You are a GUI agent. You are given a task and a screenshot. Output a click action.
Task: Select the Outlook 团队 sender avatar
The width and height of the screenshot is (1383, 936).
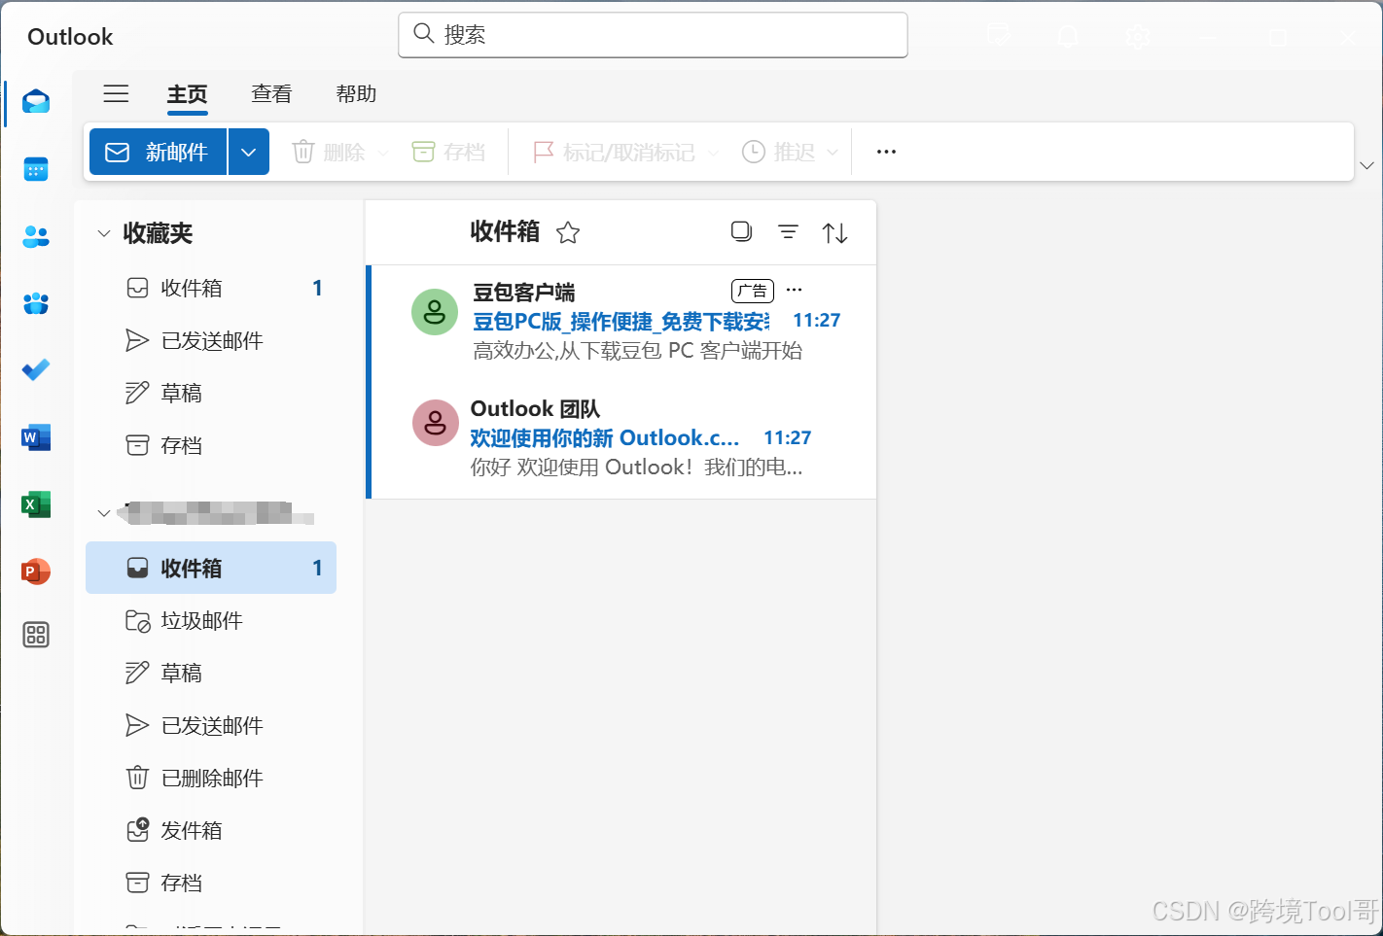(x=435, y=423)
